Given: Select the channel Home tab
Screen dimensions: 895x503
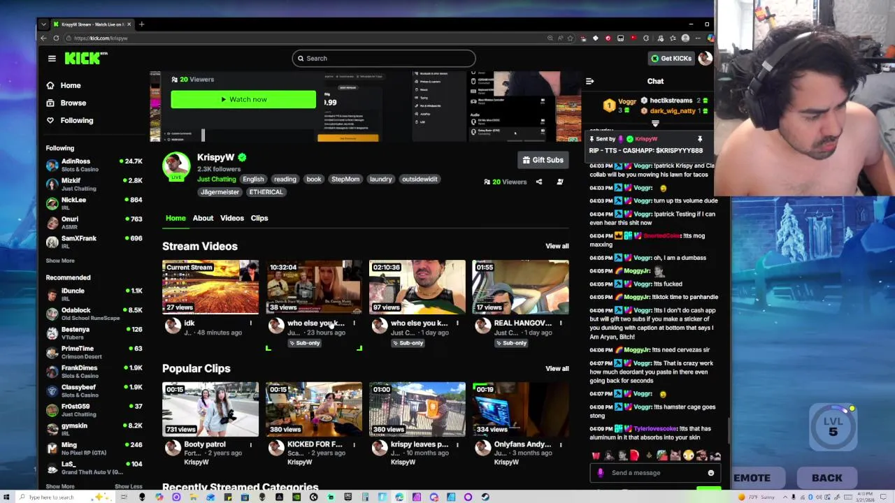Looking at the screenshot, I should coord(176,218).
